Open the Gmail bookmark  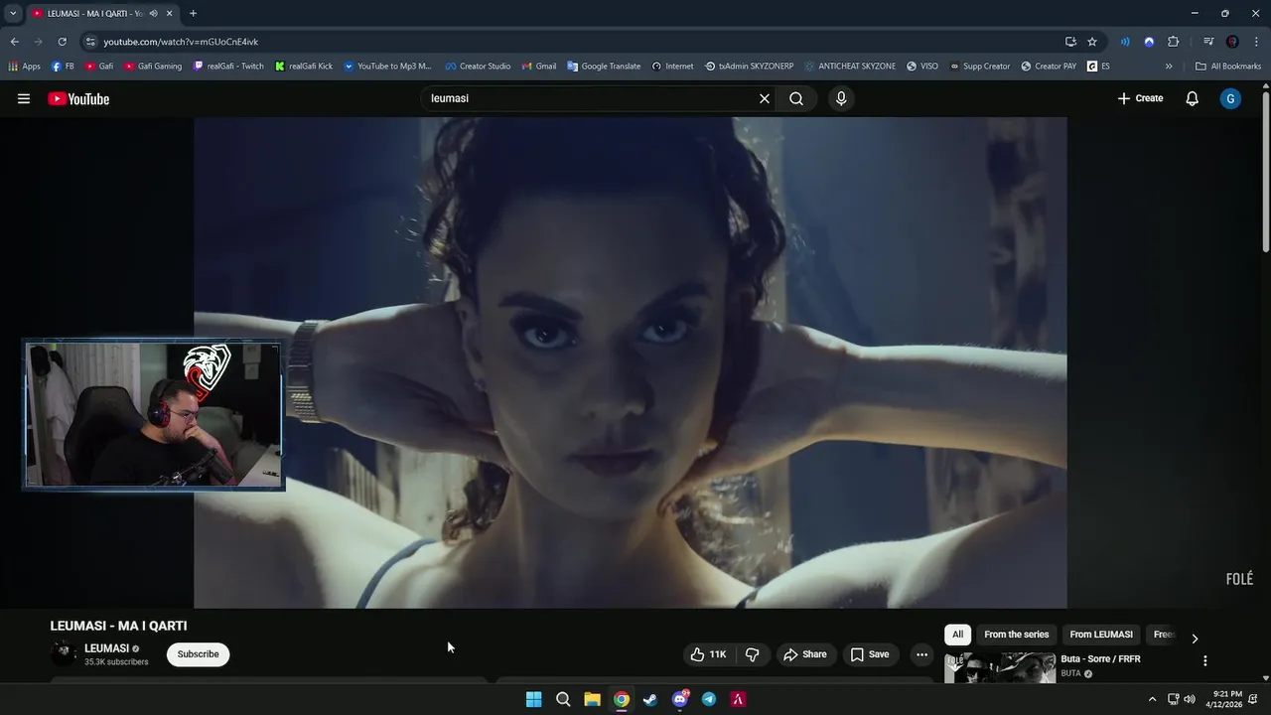pyautogui.click(x=539, y=67)
